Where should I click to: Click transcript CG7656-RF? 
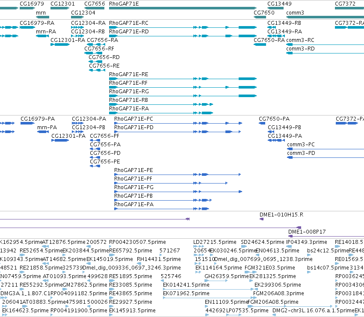[93, 53]
